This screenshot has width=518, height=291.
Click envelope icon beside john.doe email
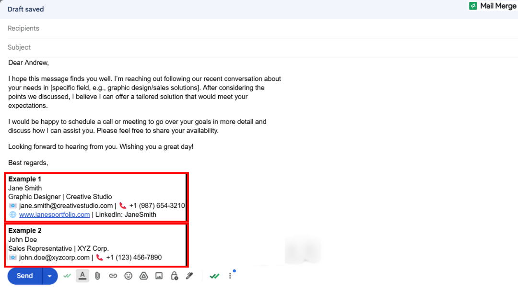13,257
